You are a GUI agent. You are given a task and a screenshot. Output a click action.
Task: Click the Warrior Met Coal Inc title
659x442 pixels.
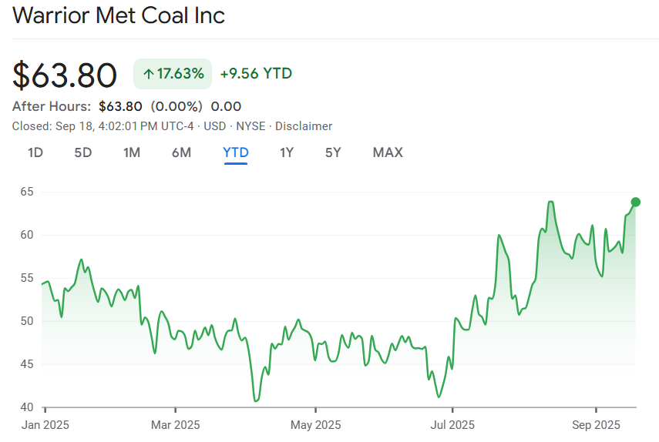pos(119,16)
